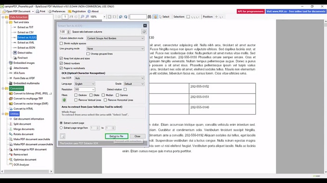The width and height of the screenshot is (327, 183).
Task: Enable Unwrap grouped lines checkbox
Action: pyautogui.click(x=88, y=54)
